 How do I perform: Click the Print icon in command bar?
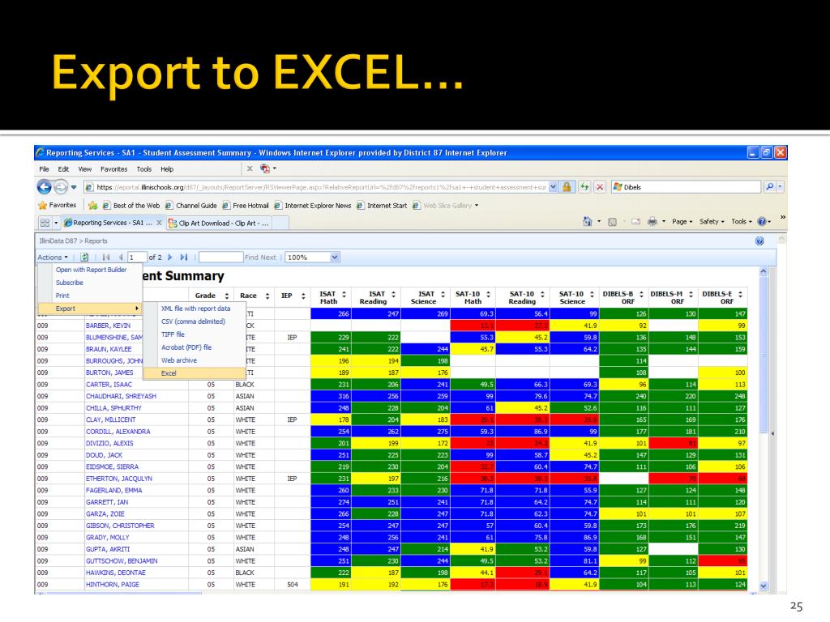point(652,222)
